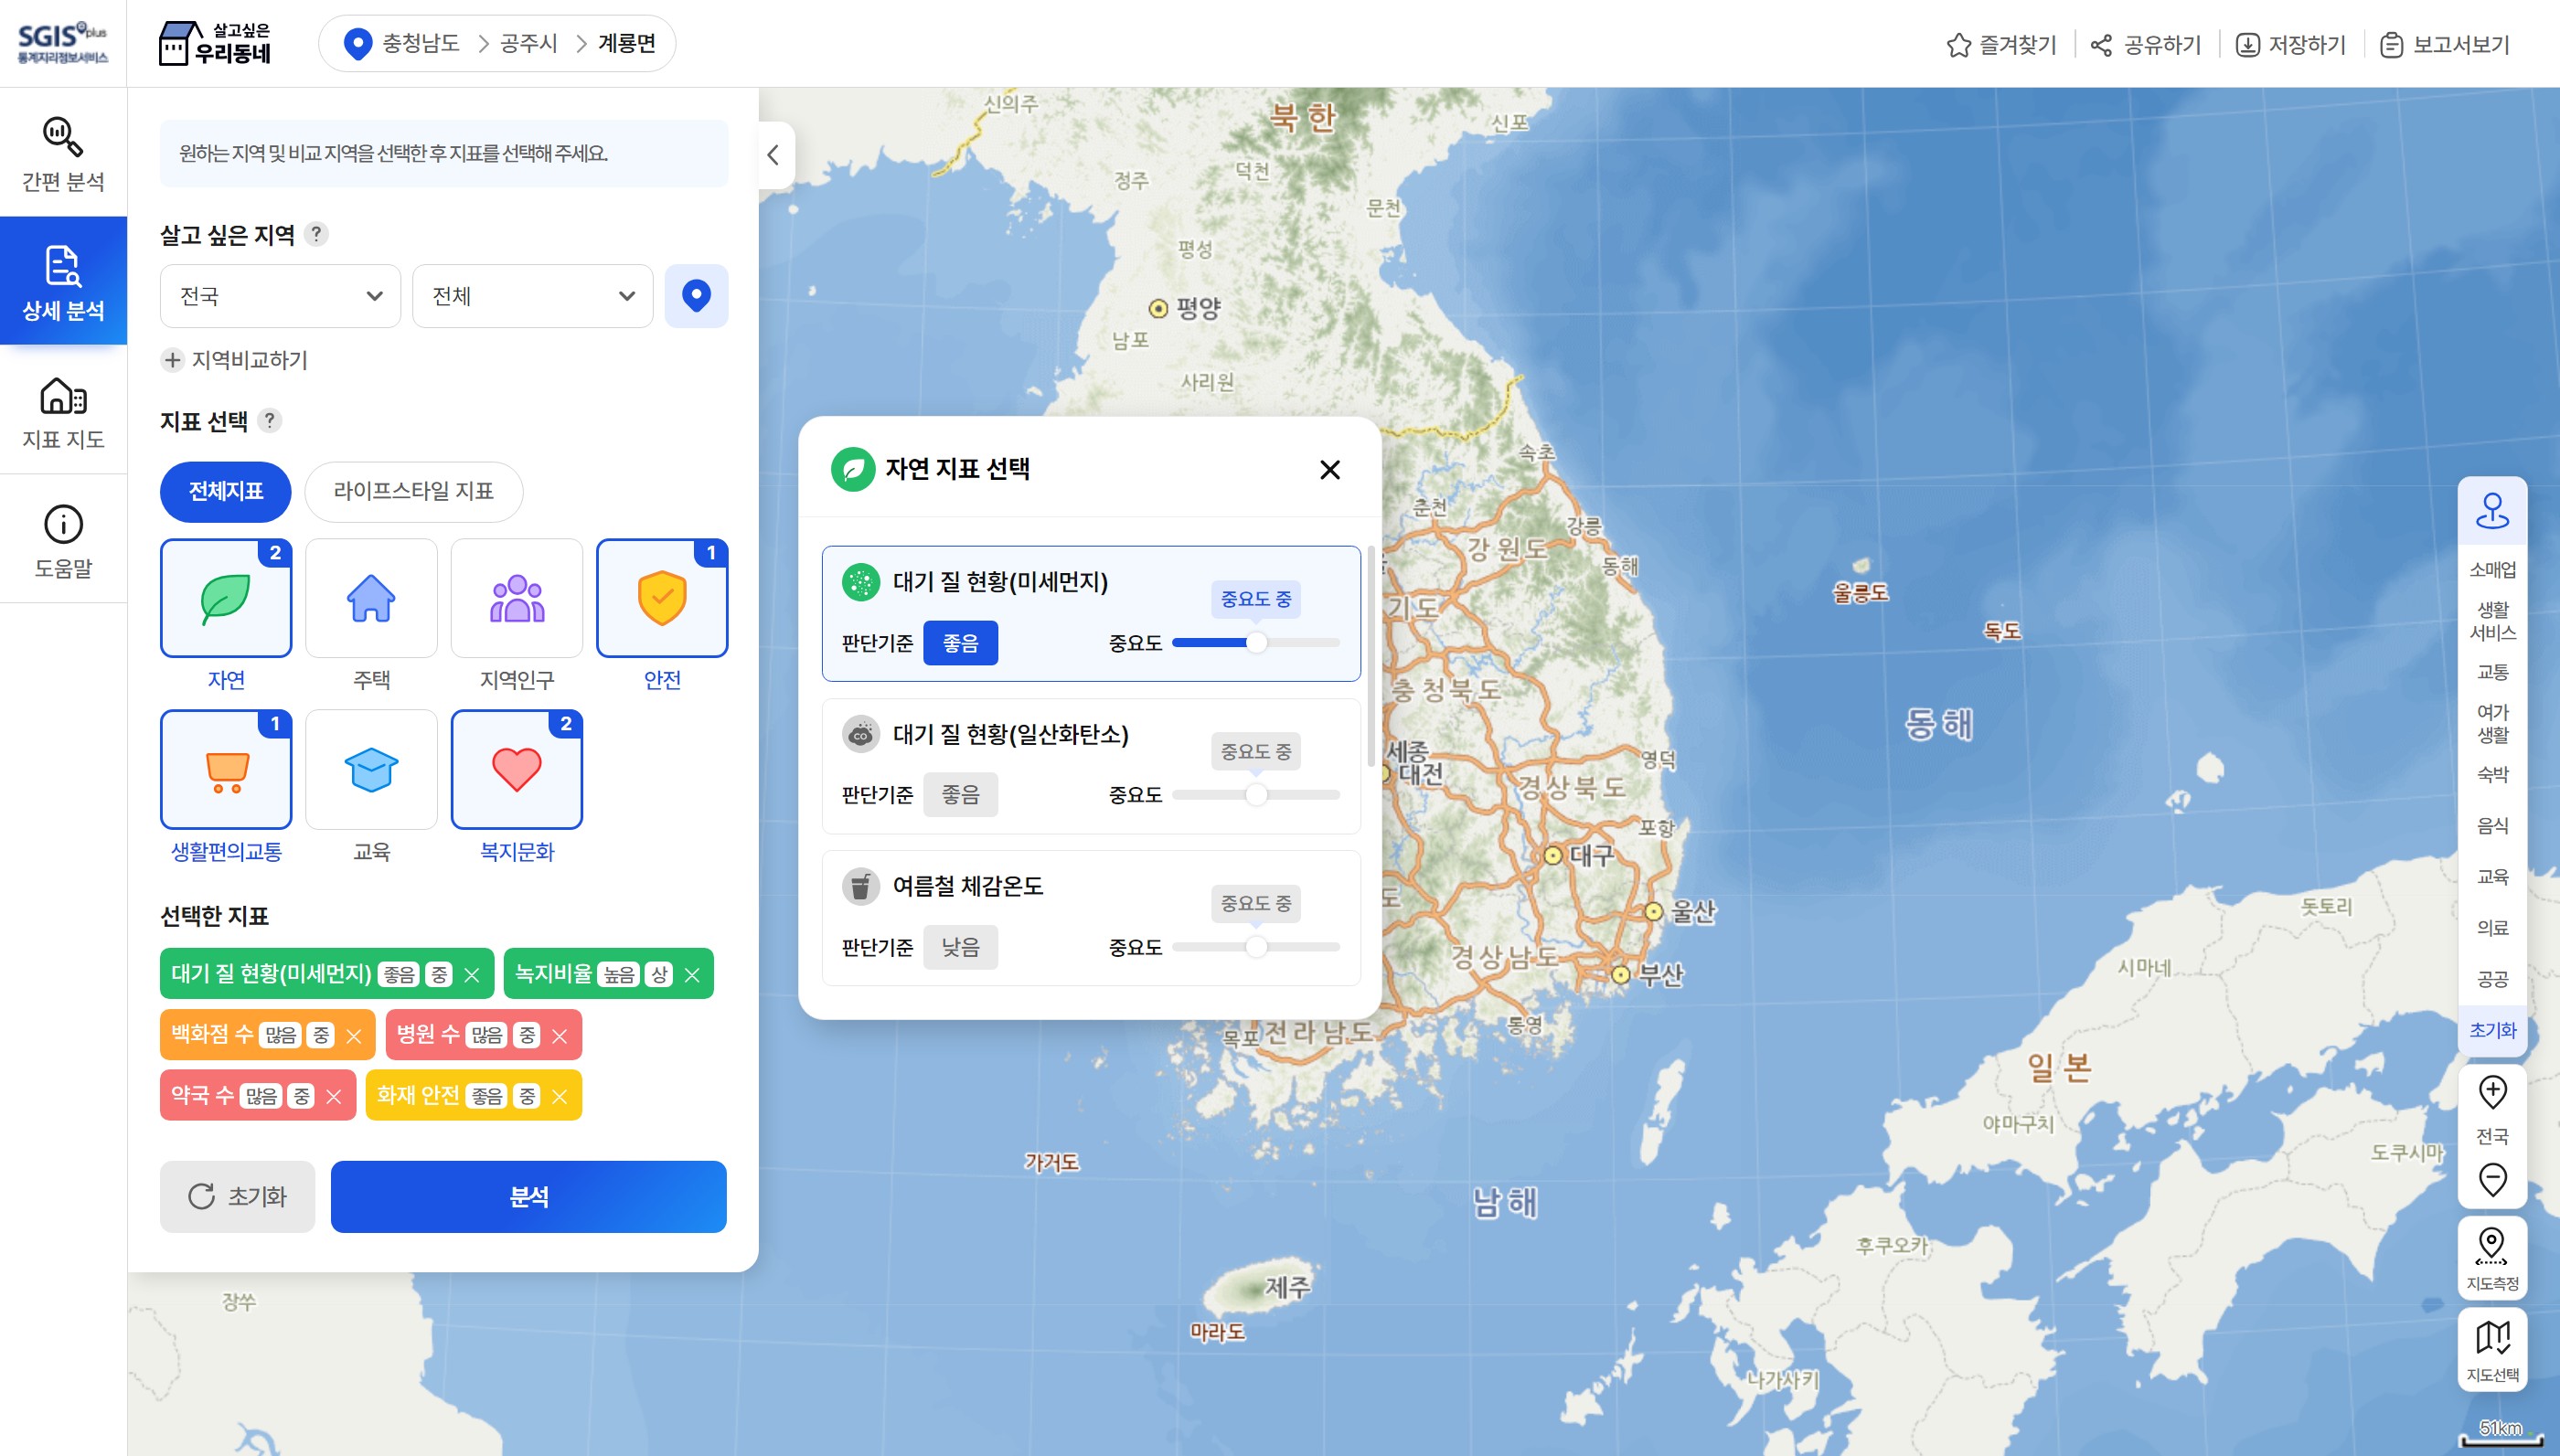The image size is (2560, 1456).
Task: Reset selections with the 초기화 button
Action: [237, 1196]
